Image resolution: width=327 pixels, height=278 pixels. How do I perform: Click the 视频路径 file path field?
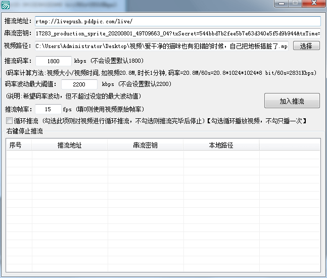click(x=162, y=46)
